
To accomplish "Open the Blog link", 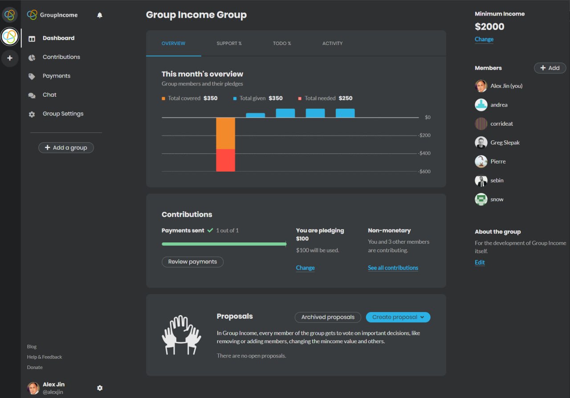I will [32, 347].
